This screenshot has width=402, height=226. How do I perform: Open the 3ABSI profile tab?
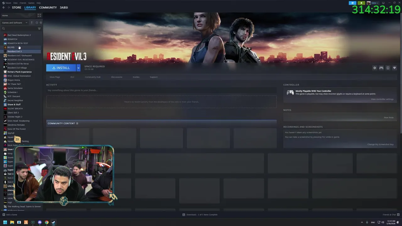(x=64, y=8)
